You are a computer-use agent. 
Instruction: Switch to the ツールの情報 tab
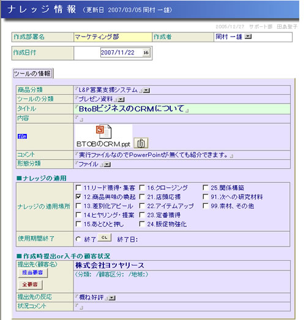click(x=32, y=73)
